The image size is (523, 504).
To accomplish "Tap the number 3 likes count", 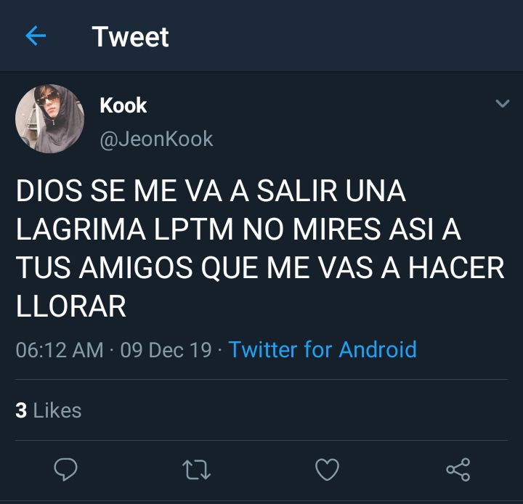I will 21,410.
